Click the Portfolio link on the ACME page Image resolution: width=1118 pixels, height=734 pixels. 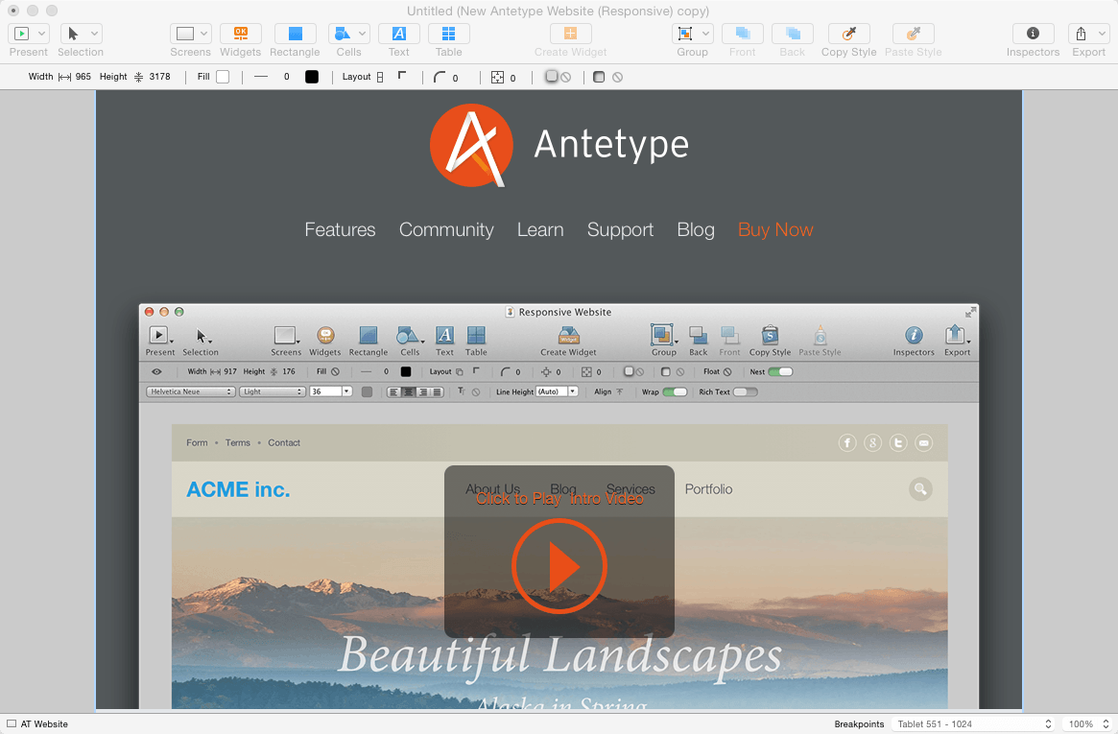coord(709,489)
